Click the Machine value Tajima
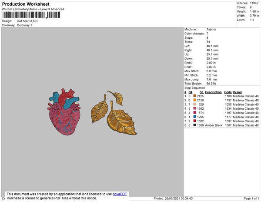The width and height of the screenshot is (261, 202). click(x=211, y=29)
